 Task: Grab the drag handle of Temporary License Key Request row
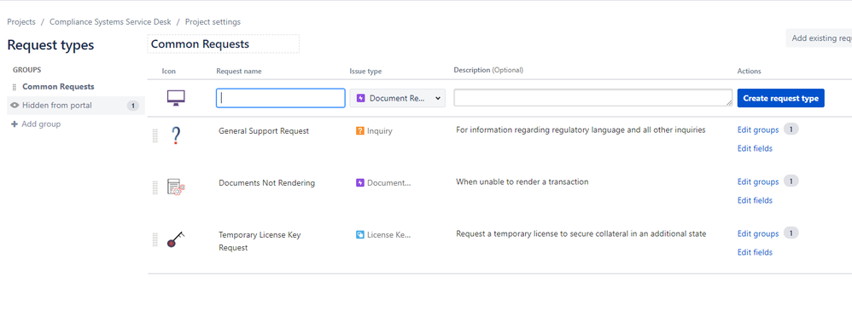pyautogui.click(x=155, y=239)
